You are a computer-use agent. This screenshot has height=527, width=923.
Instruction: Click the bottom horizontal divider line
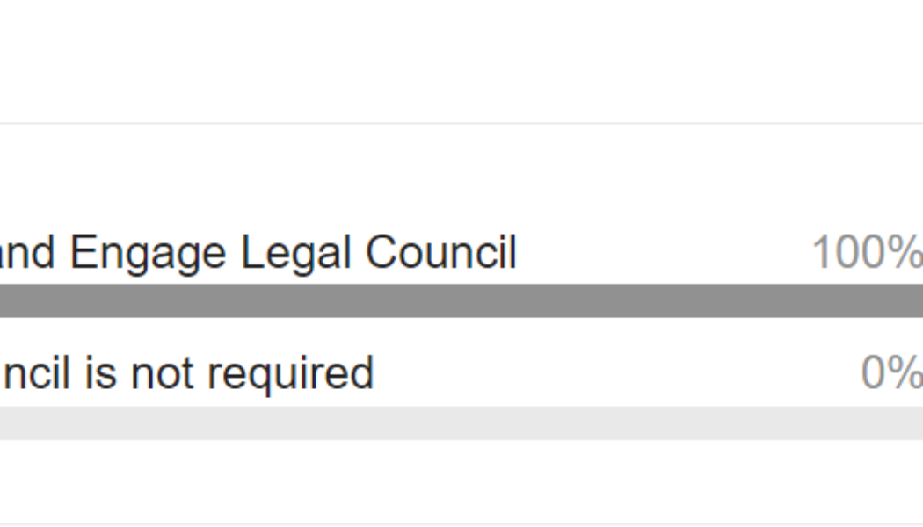pos(461,524)
